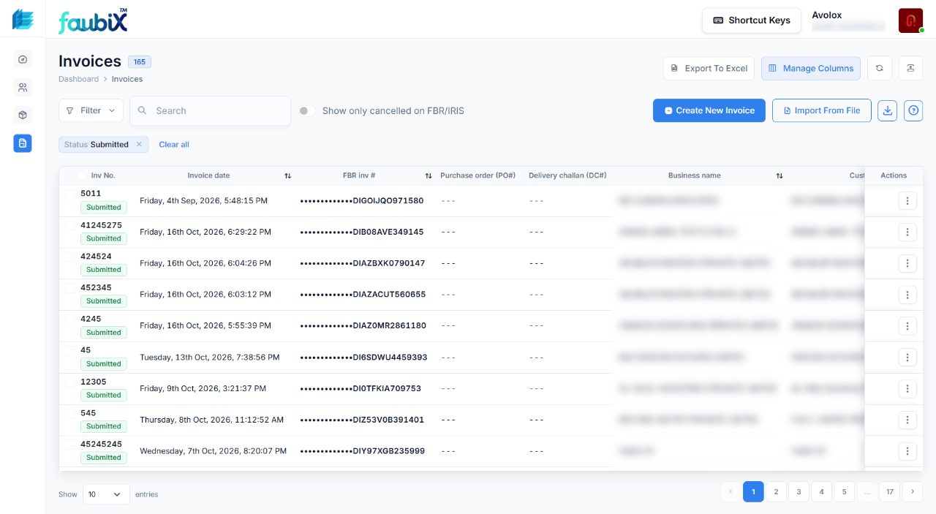936x514 pixels.
Task: Open Shortcut Keys
Action: pos(752,20)
